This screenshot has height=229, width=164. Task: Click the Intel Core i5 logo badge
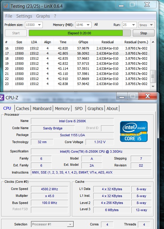134,131
